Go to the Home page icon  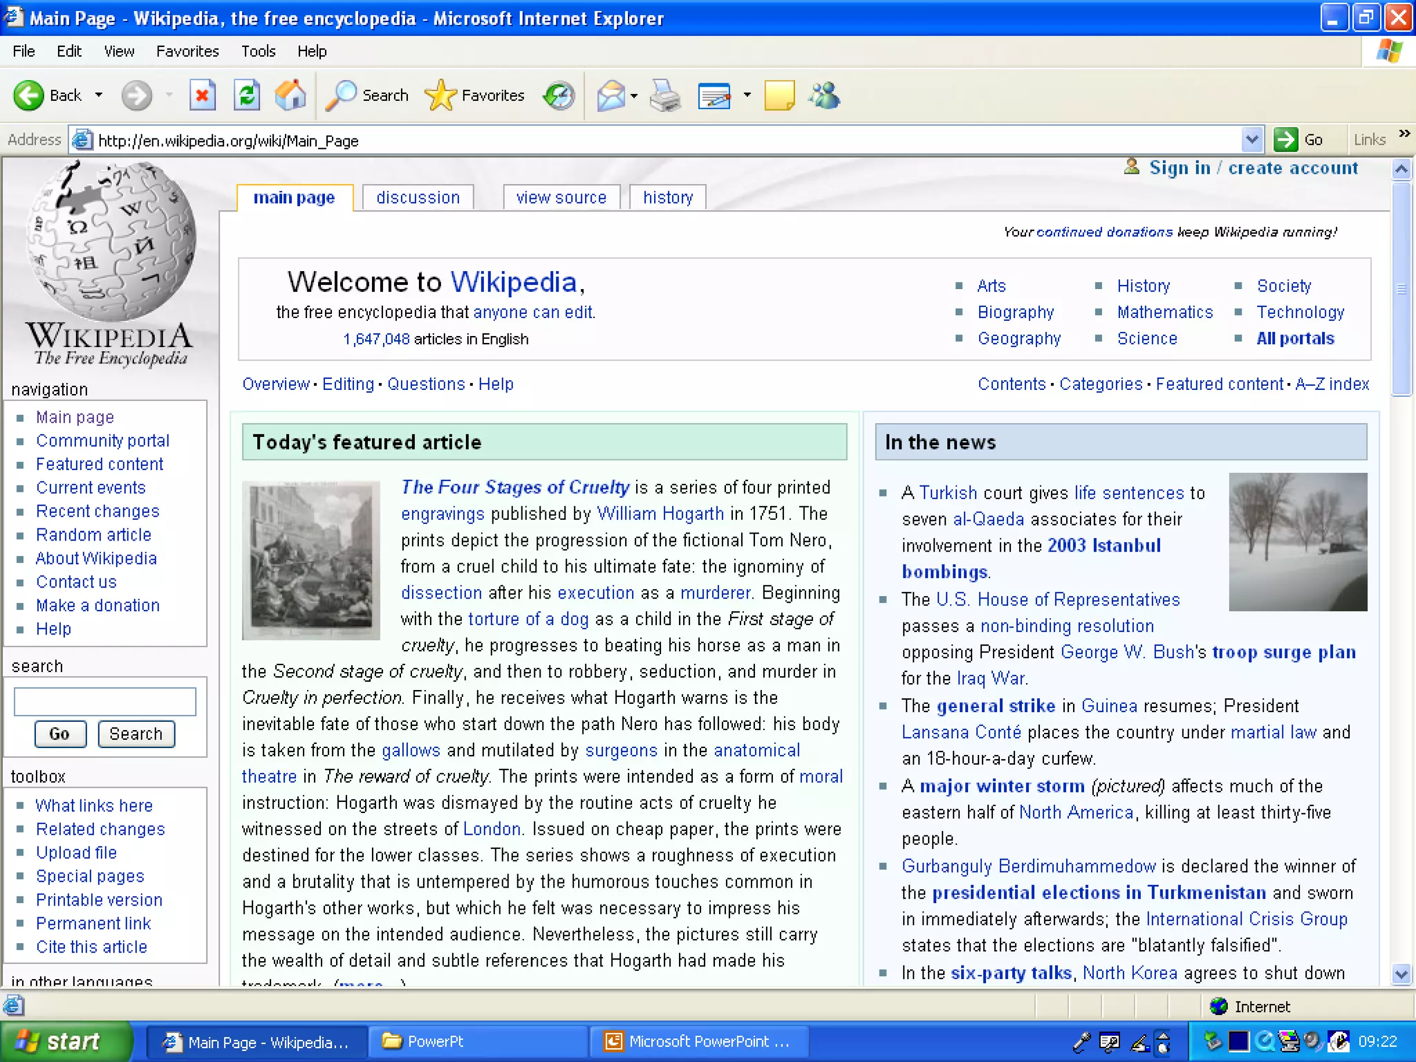[290, 95]
